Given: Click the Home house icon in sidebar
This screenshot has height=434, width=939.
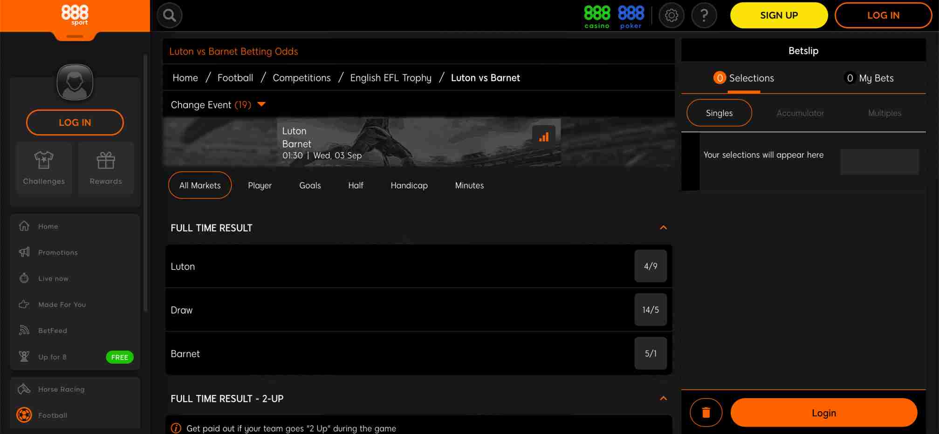Looking at the screenshot, I should tap(24, 226).
